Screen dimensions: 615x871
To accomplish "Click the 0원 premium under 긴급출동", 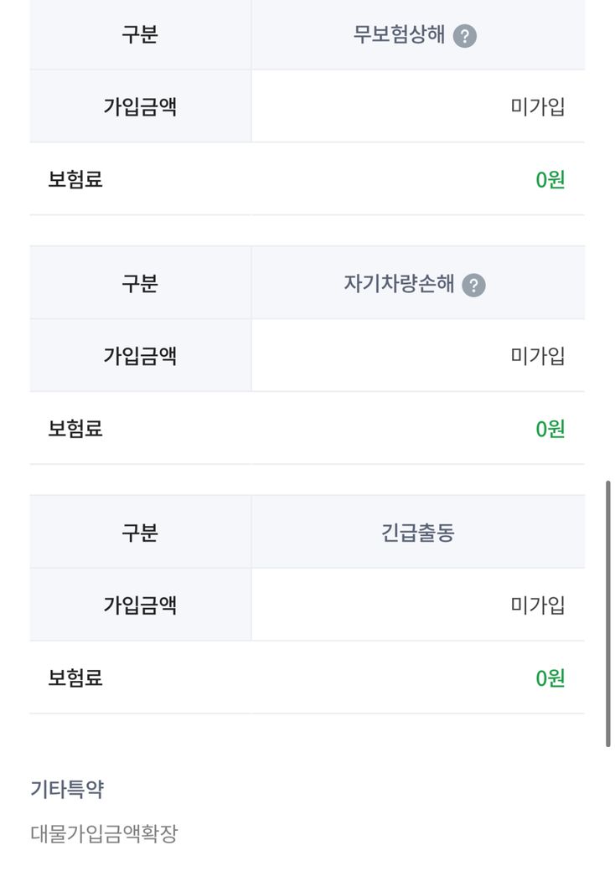I will coord(550,678).
